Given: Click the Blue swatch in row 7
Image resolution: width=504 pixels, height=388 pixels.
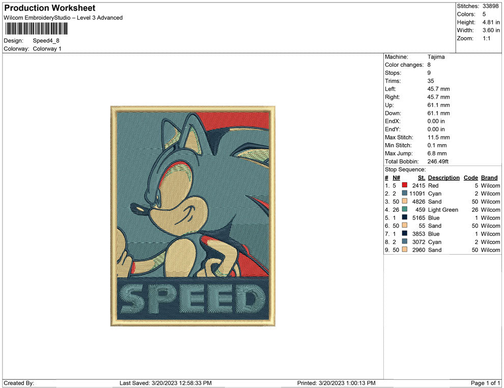Looking at the screenshot, I should click(404, 234).
